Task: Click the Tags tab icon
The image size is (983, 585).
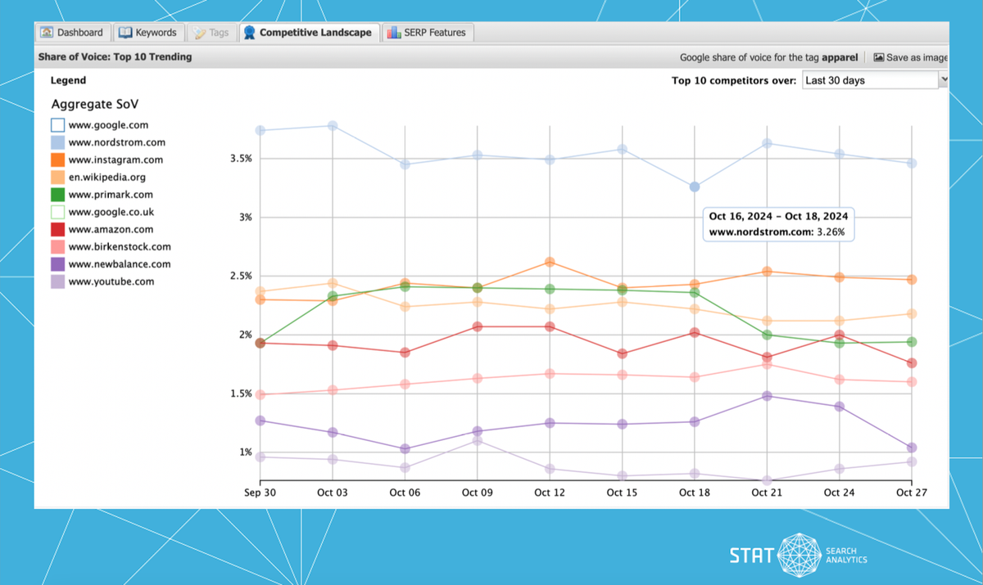Action: (x=198, y=33)
